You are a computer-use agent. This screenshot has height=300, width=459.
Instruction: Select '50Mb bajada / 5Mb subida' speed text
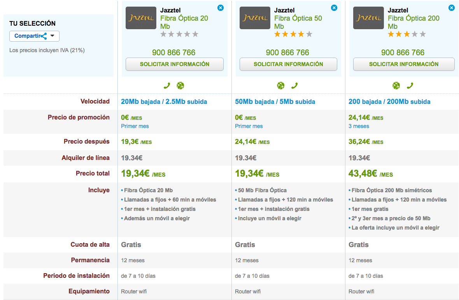(x=275, y=102)
